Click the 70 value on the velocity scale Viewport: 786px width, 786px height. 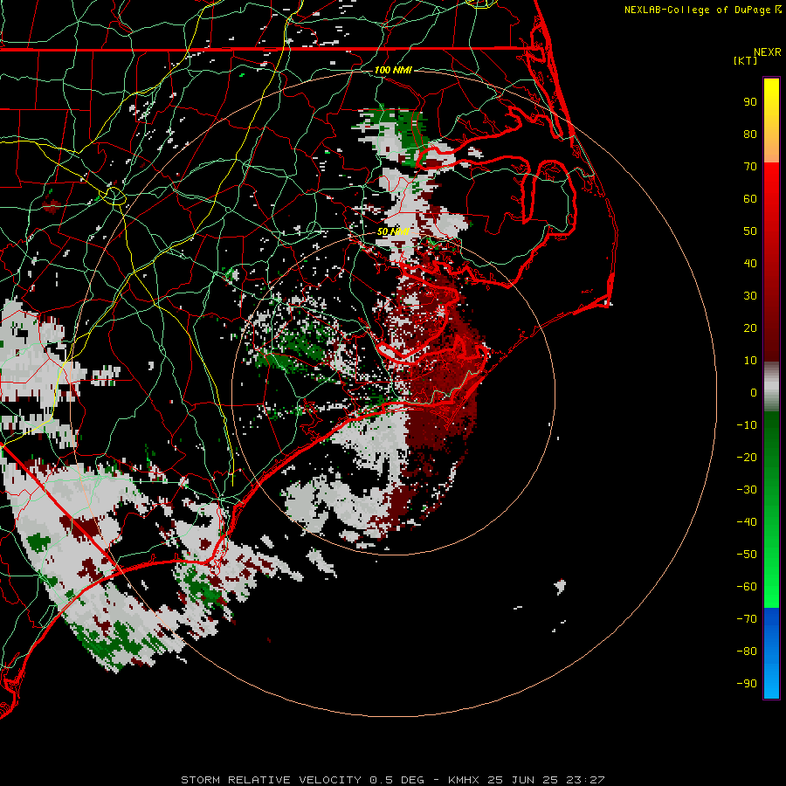[x=750, y=167]
